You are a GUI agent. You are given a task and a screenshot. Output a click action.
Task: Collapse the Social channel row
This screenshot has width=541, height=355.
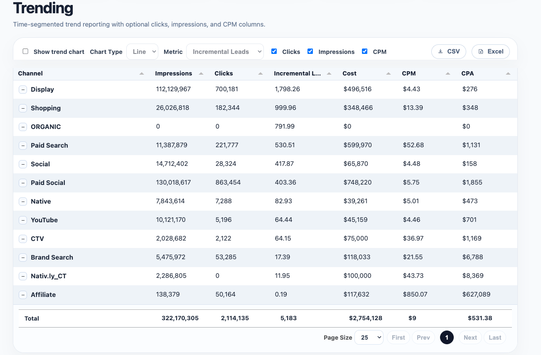[x=23, y=164]
